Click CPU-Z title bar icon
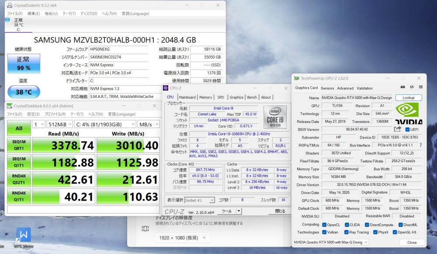 (166, 88)
